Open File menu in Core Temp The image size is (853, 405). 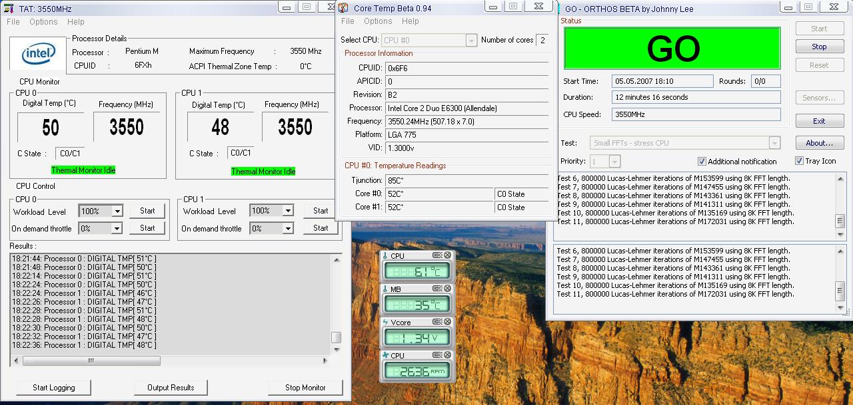point(348,21)
